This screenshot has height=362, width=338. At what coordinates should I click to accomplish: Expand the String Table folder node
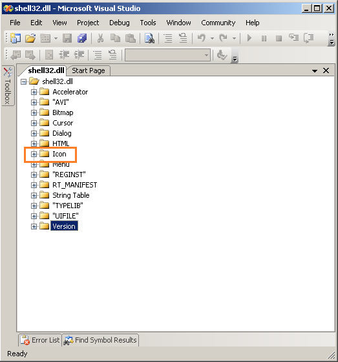34,195
